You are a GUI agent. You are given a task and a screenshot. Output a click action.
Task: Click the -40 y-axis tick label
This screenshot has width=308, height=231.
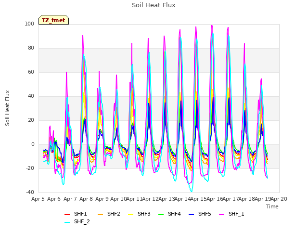tap(30, 192)
